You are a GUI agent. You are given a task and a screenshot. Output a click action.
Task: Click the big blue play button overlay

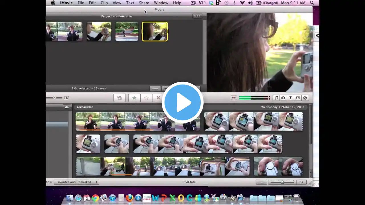(182, 102)
